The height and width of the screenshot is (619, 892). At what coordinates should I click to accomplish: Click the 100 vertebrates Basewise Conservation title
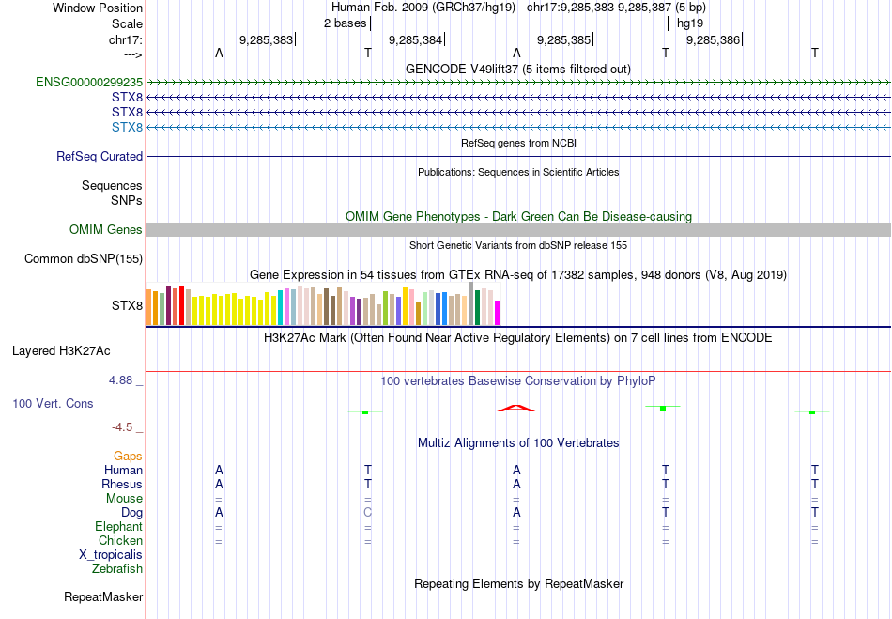pyautogui.click(x=518, y=381)
